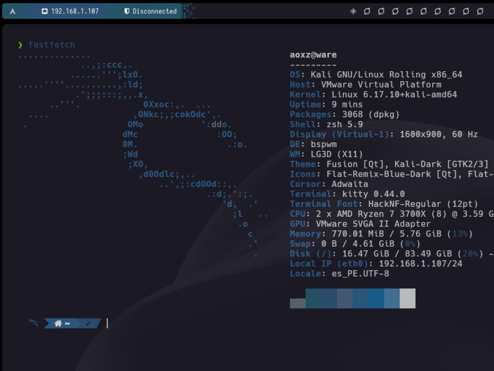Click the 192.168.1.107 address in top bar

[75, 11]
